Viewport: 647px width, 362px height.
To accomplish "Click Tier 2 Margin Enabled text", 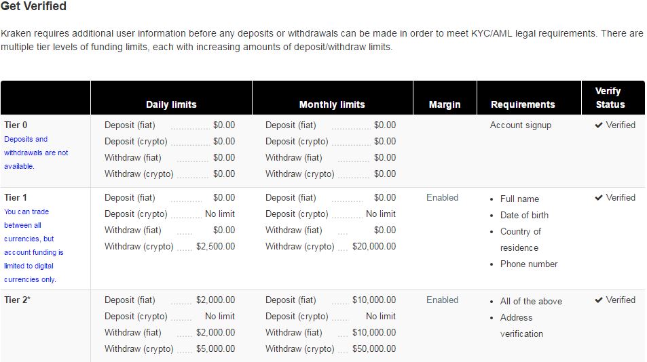I will (443, 300).
